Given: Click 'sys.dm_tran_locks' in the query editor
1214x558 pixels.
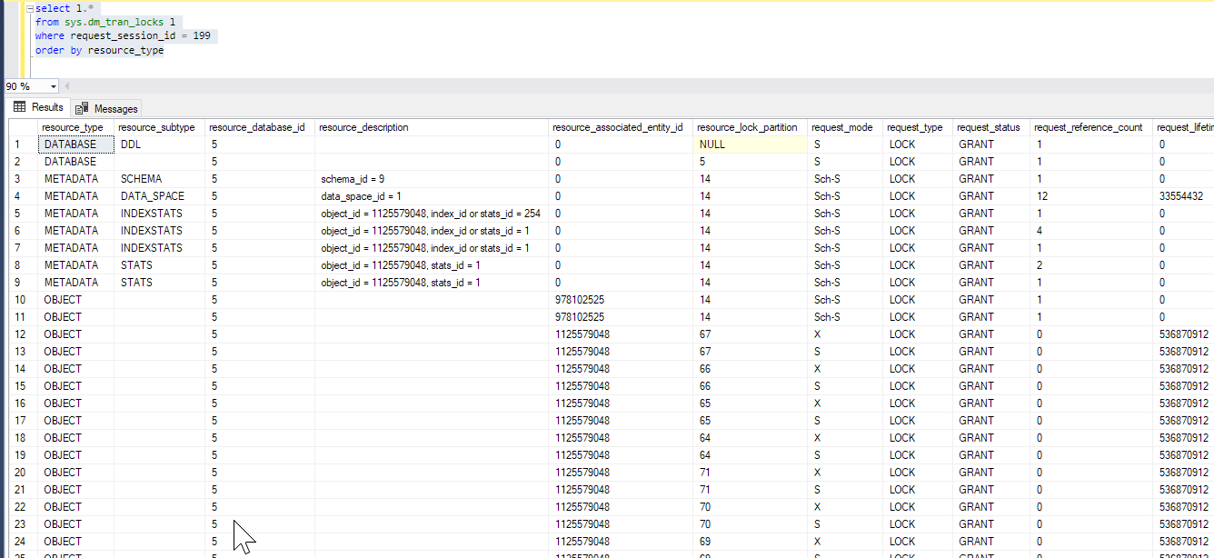Looking at the screenshot, I should 114,22.
